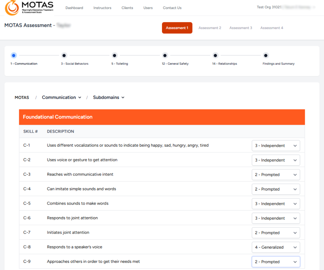Change the C-3 rating from Prompted
The width and height of the screenshot is (324, 270).
tap(276, 175)
